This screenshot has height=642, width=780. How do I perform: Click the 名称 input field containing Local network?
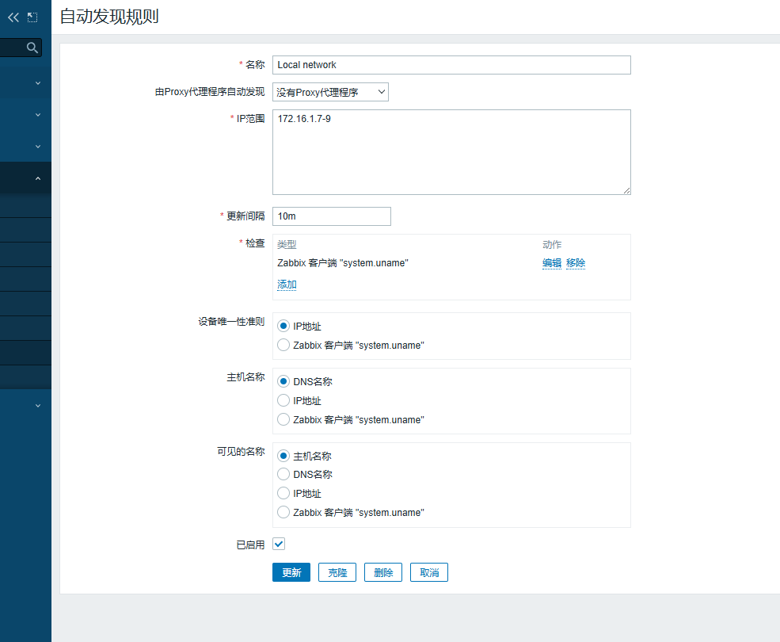(451, 65)
